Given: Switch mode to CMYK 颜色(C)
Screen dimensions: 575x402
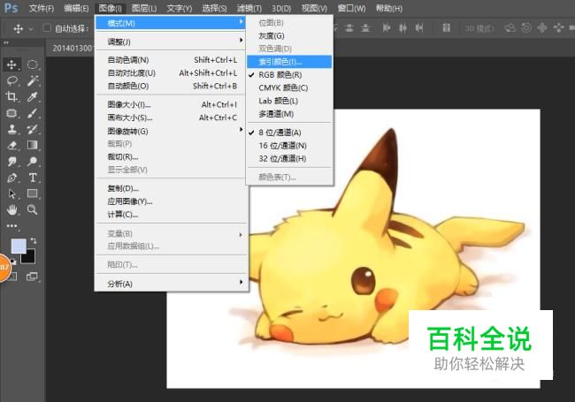Looking at the screenshot, I should 283,87.
